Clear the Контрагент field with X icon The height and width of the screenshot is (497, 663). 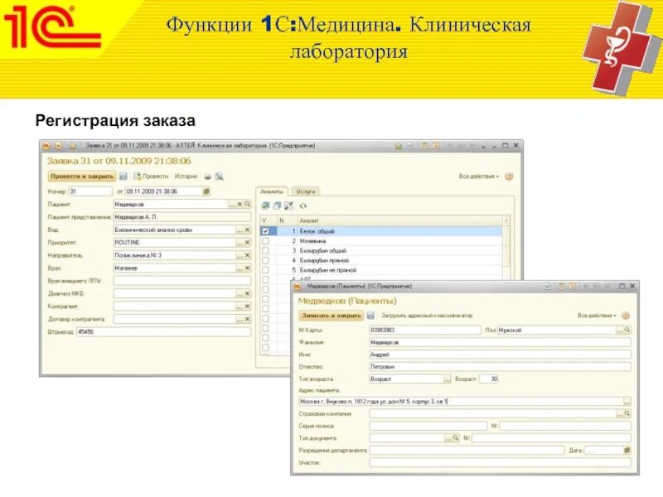247,306
